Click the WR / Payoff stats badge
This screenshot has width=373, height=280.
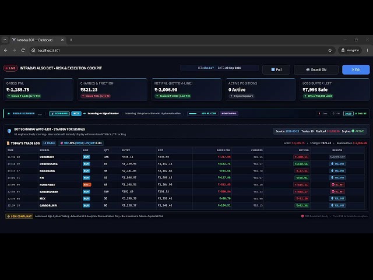tap(81, 143)
